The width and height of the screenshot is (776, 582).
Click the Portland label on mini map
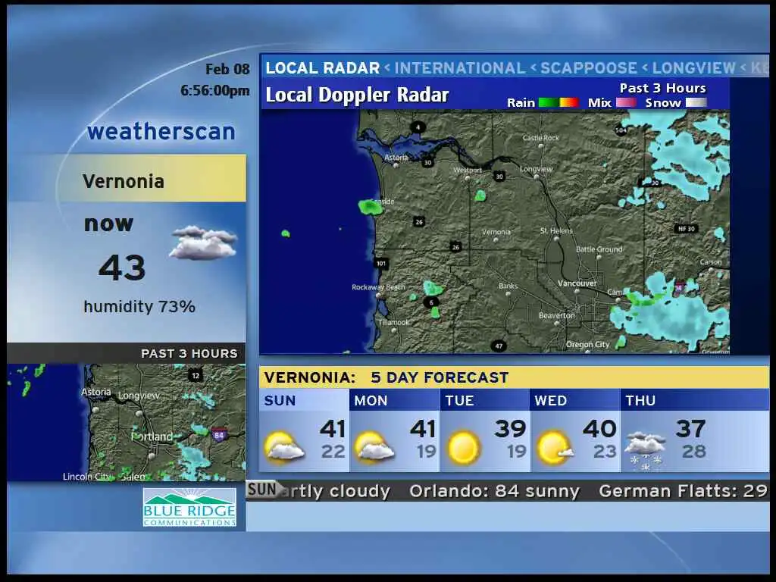[x=152, y=436]
